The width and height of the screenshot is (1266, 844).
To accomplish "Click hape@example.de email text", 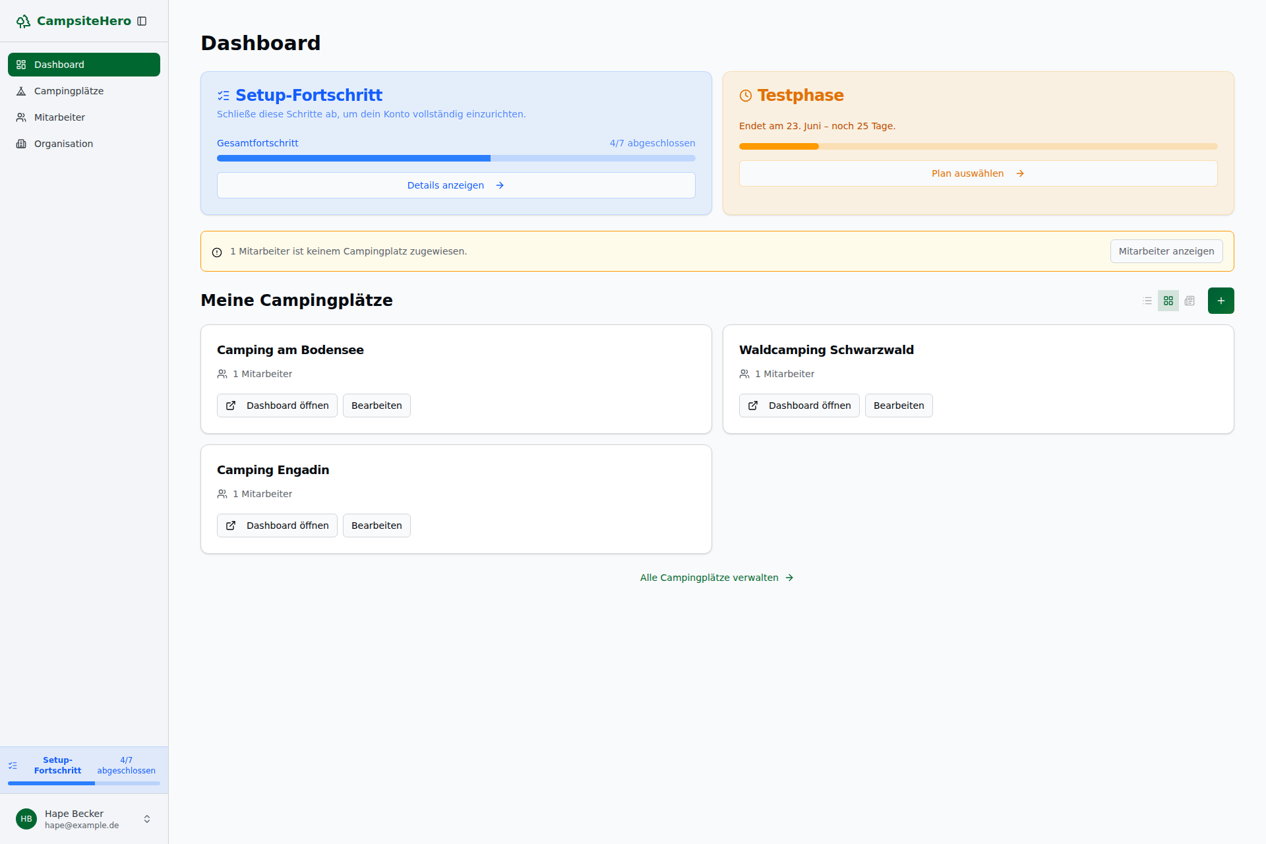I will (x=82, y=826).
